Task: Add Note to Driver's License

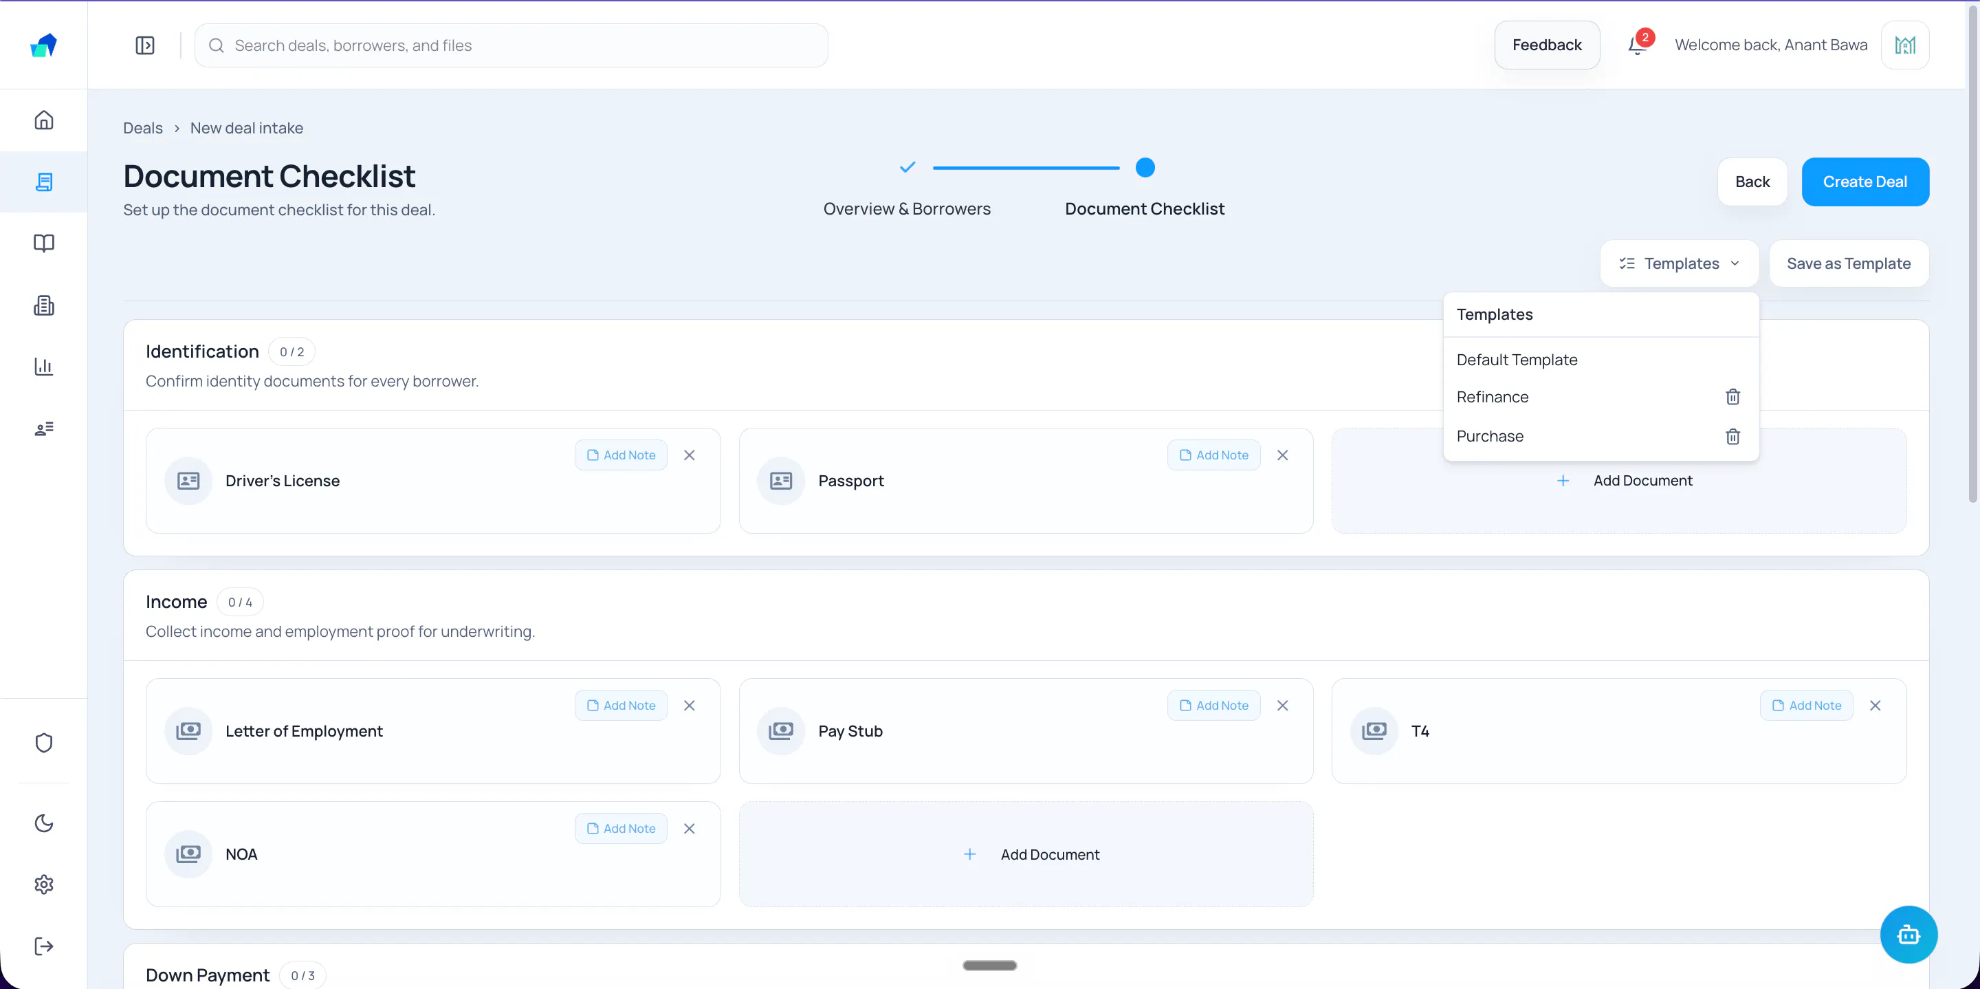Action: point(621,455)
